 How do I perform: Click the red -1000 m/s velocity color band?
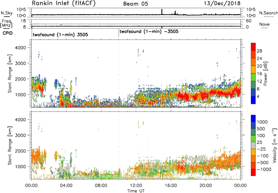(x=253, y=172)
